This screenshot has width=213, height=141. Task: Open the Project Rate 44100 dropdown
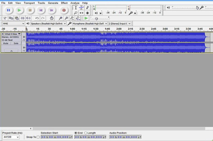click(x=10, y=137)
